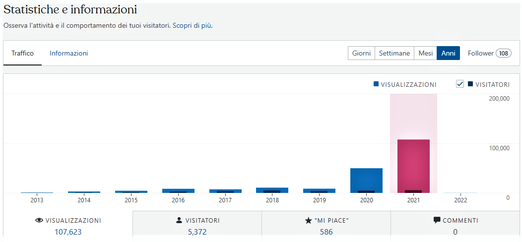Open the Scopri di più link
Viewport: 522px width, 242px height.
pos(192,25)
